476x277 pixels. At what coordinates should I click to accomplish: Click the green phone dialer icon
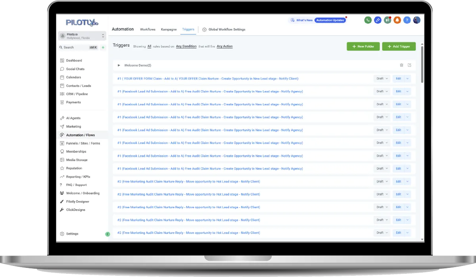tap(368, 20)
